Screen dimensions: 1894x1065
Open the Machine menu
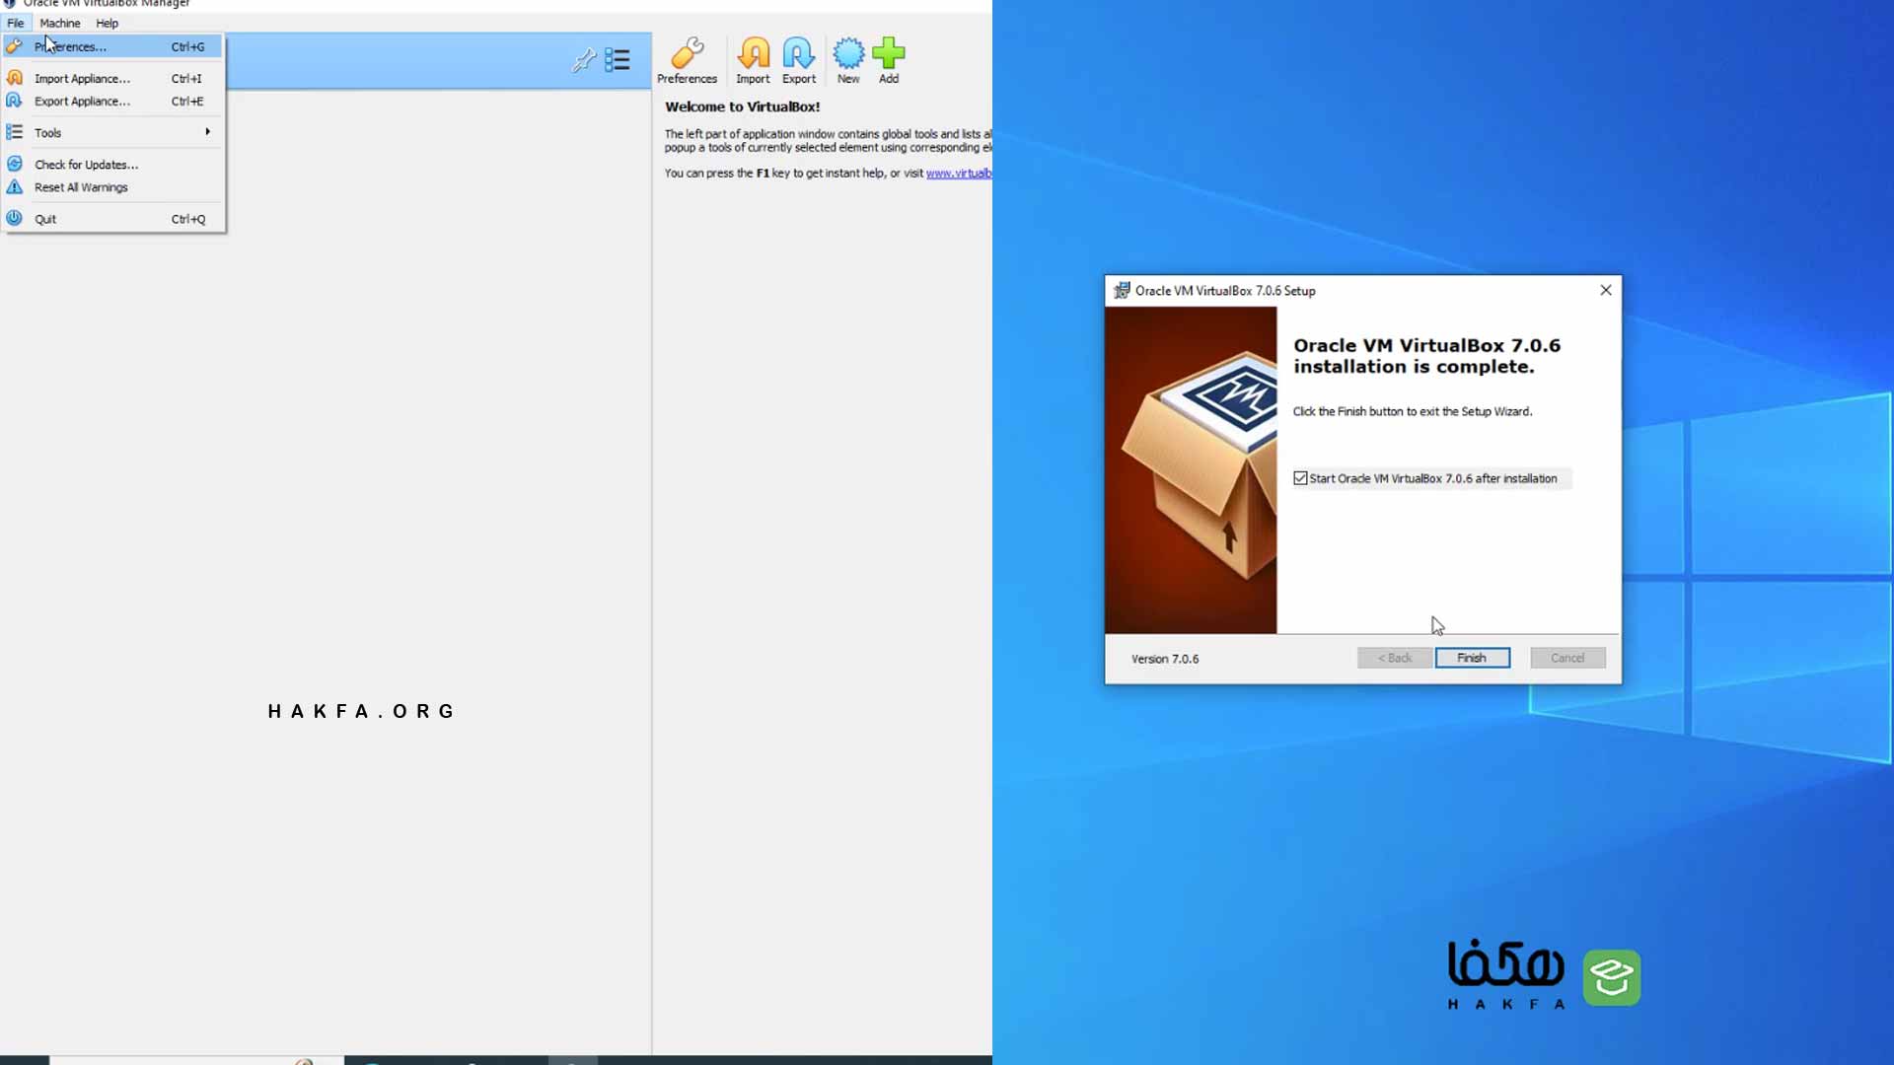coord(60,23)
